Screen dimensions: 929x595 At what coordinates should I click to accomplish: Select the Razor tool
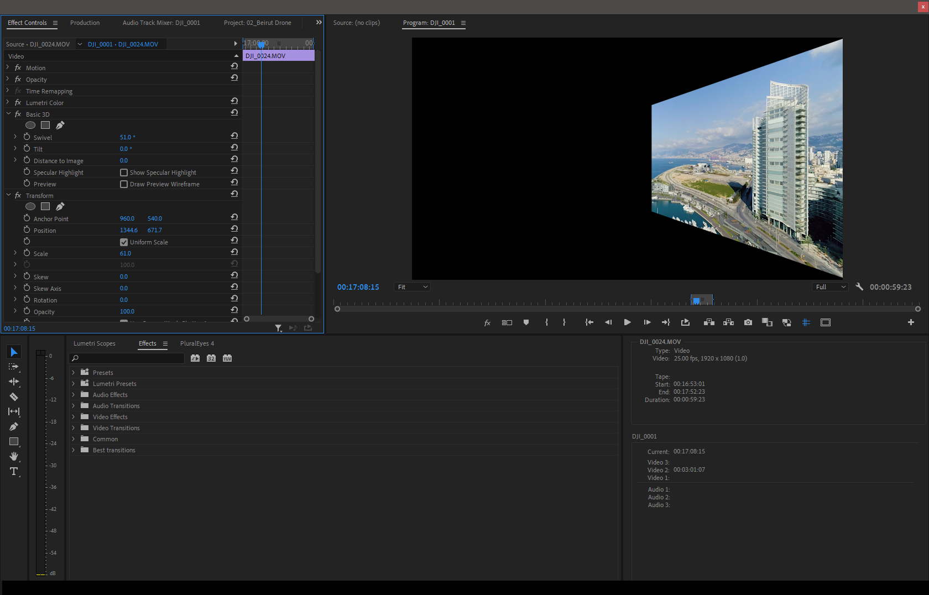coord(14,396)
